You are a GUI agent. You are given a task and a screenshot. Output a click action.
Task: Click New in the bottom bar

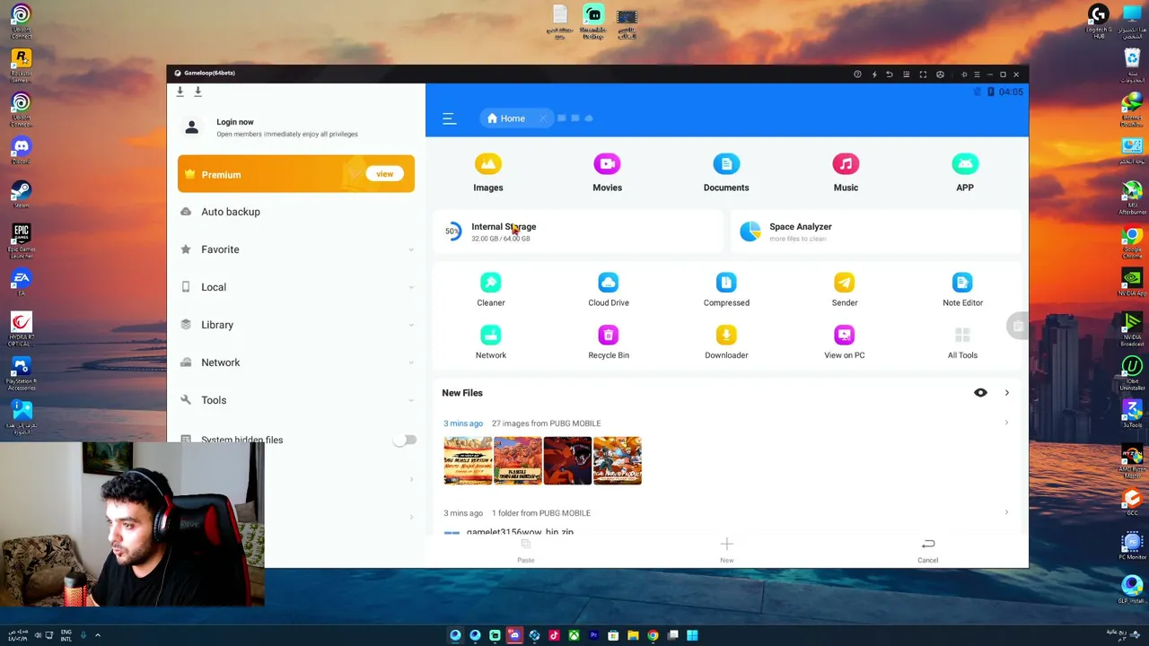tap(727, 551)
